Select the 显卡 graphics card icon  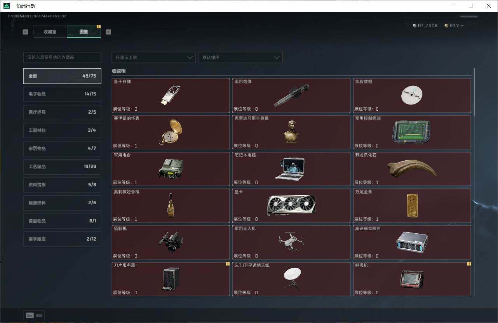(291, 205)
